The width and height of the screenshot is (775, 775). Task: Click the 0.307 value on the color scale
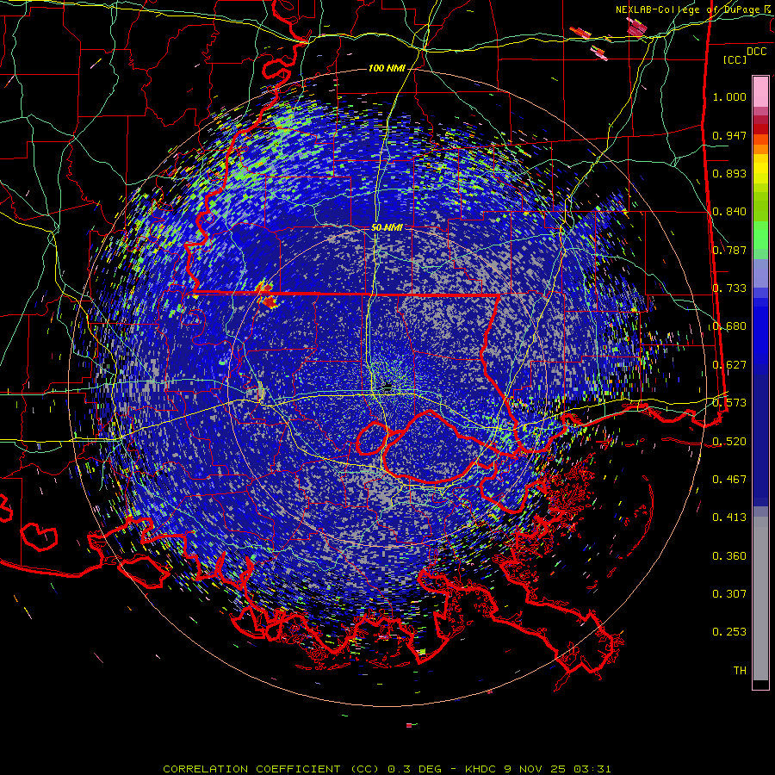pos(729,594)
